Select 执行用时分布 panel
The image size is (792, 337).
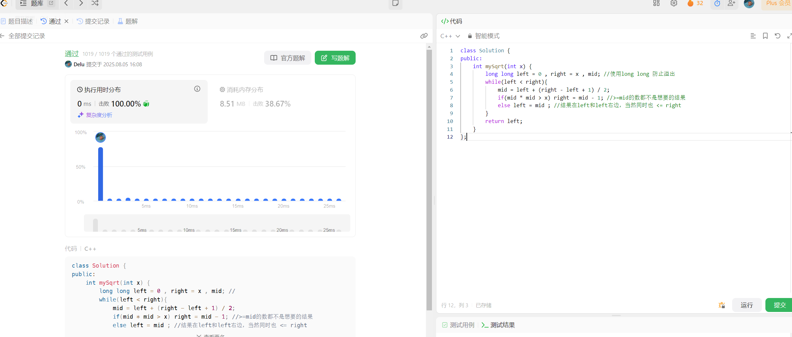click(139, 101)
